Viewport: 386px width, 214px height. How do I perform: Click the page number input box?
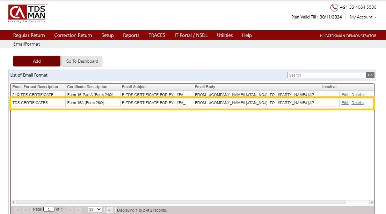pyautogui.click(x=49, y=209)
